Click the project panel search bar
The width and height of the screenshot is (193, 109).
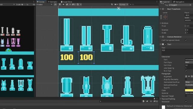click(x=120, y=101)
